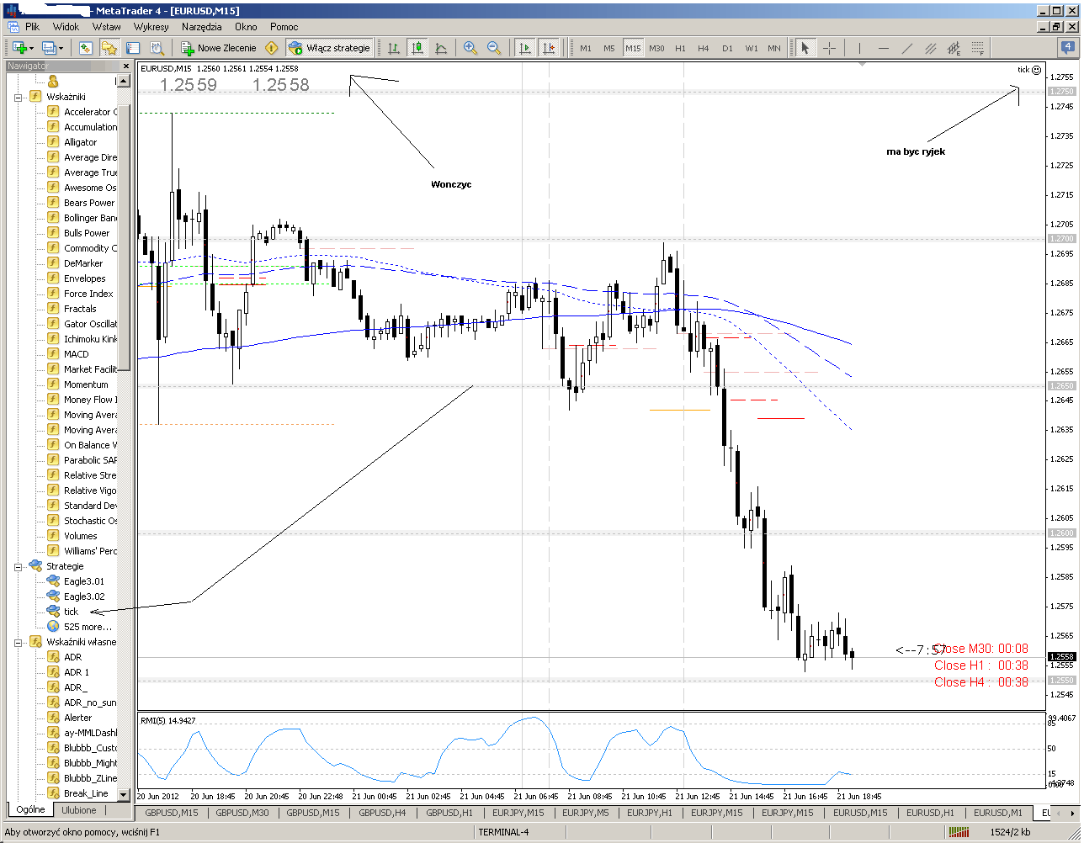Open the Pomoc menu

point(284,27)
